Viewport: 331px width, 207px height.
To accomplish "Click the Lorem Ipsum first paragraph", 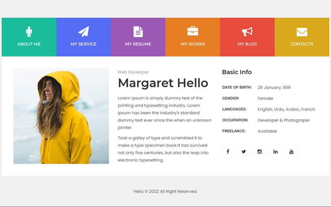I will [x=165, y=113].
